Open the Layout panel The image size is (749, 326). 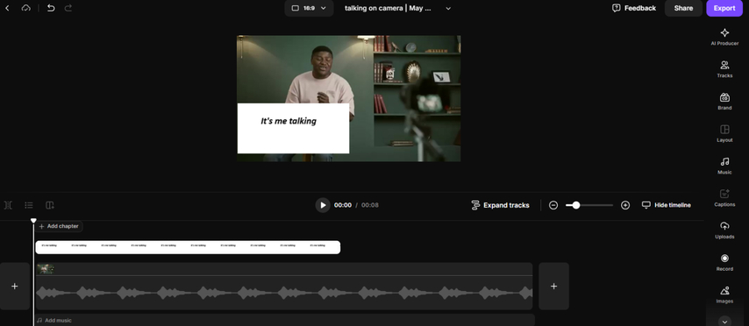pyautogui.click(x=724, y=134)
